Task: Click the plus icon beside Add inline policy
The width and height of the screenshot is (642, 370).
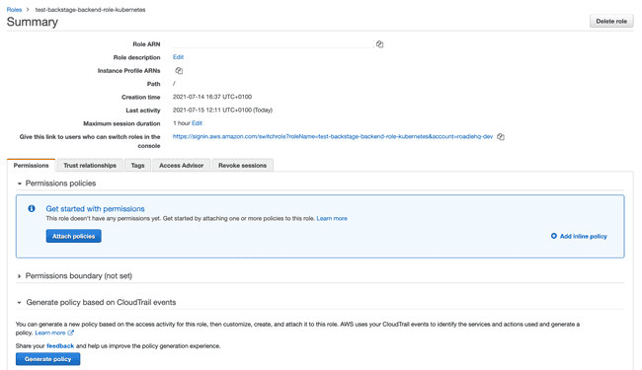Action: (553, 236)
